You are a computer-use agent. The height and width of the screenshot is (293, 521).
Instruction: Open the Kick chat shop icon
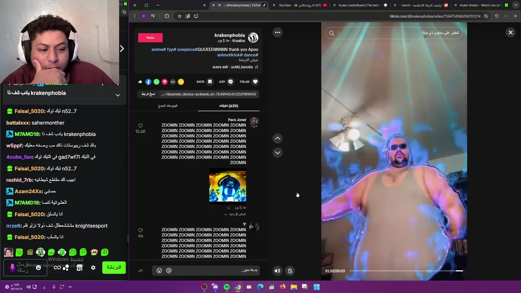coord(79,267)
